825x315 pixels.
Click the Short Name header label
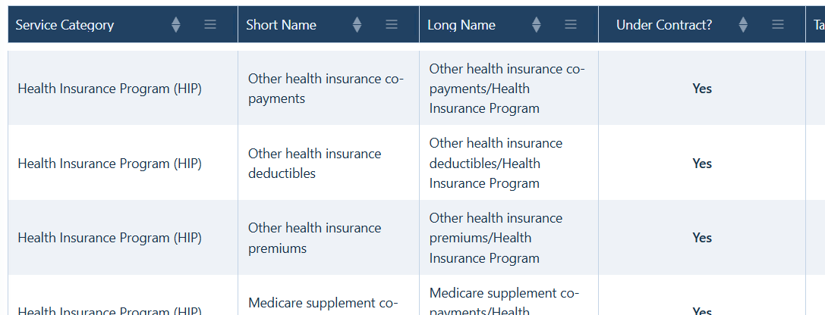281,25
